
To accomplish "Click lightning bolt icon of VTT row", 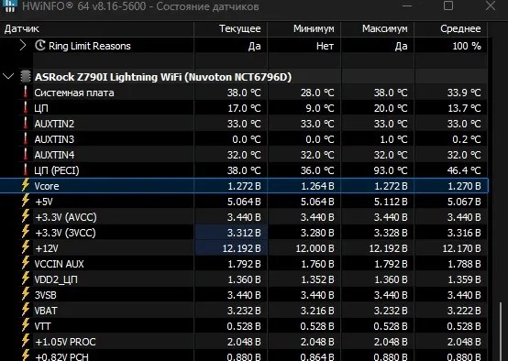I will [26, 325].
